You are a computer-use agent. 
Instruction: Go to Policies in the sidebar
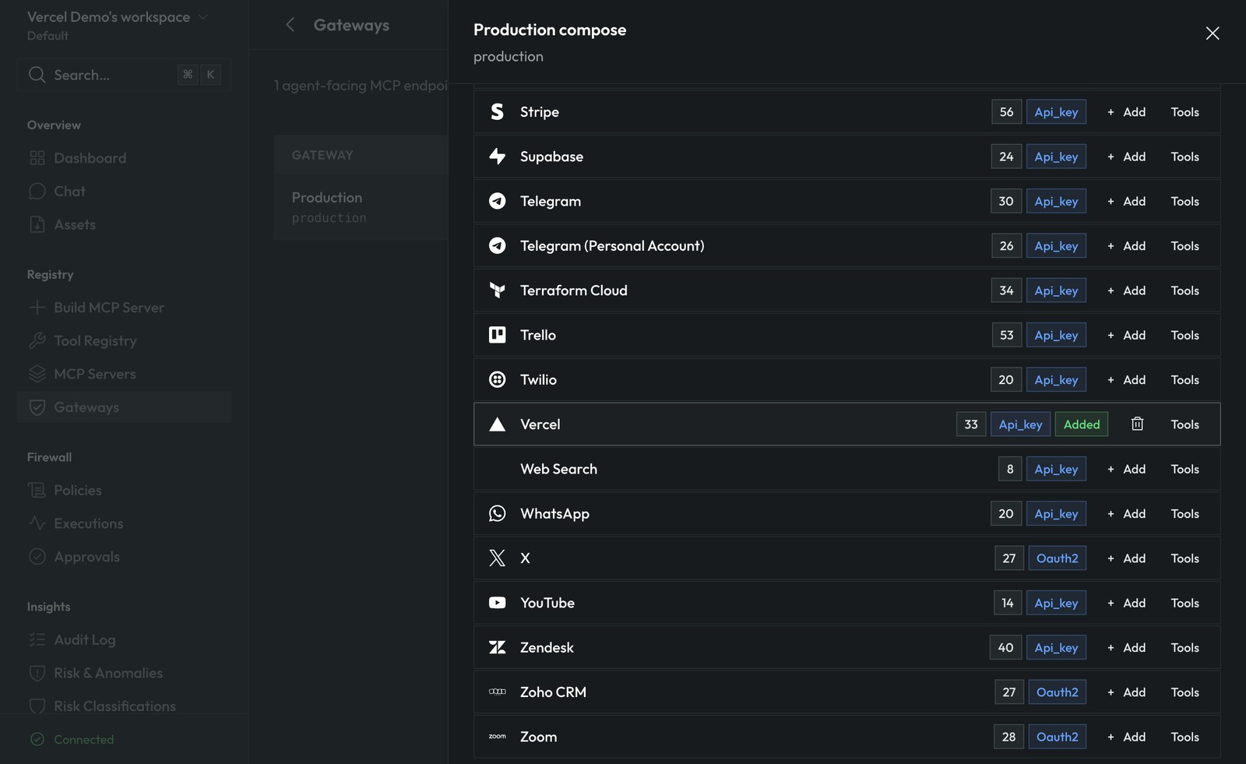pos(124,491)
